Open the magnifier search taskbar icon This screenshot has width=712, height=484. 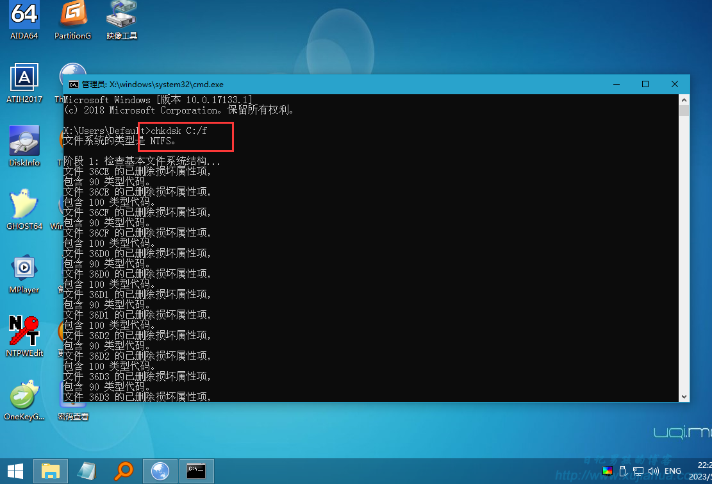[123, 471]
